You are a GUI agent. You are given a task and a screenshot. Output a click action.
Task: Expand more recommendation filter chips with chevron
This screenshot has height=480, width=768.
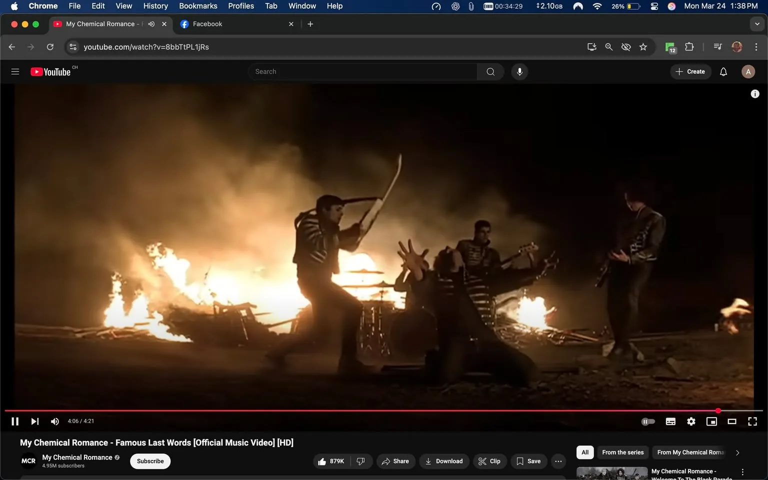[737, 452]
